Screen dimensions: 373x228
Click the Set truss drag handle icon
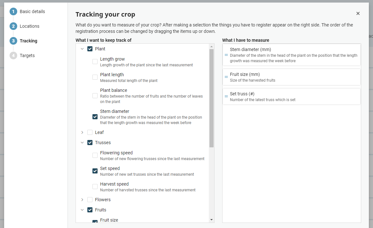(226, 96)
